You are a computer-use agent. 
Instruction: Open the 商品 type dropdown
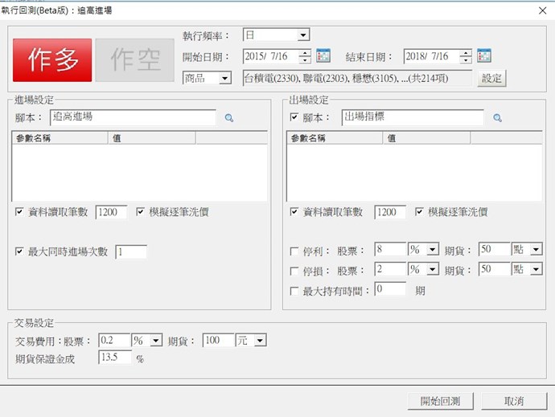225,78
